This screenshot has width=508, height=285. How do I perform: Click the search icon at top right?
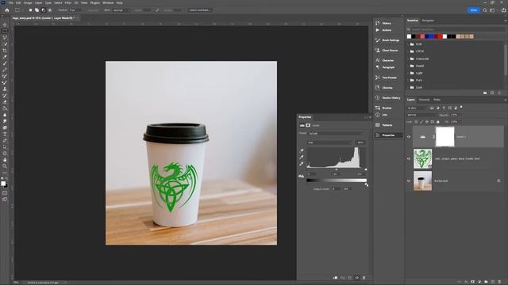[x=485, y=10]
